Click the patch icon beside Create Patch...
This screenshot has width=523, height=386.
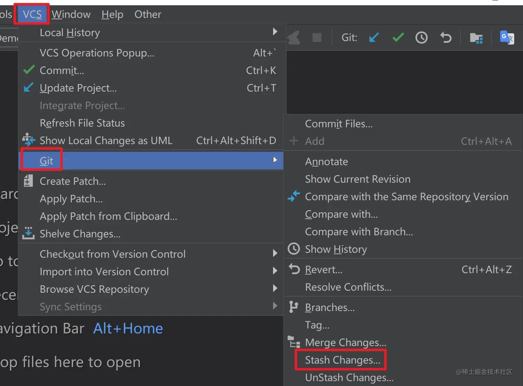[28, 181]
